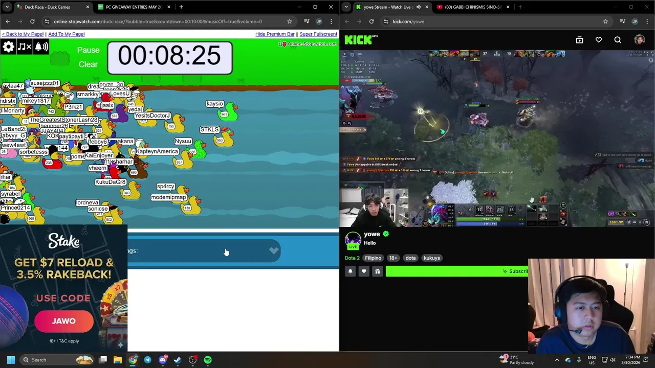
Task: Open Kick following heart icon
Action: pyautogui.click(x=598, y=40)
